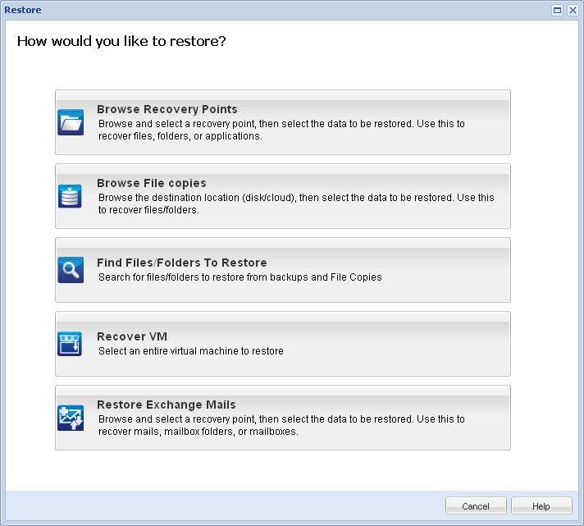Click the magnifying glass search icon
Image resolution: width=584 pixels, height=526 pixels.
point(71,270)
